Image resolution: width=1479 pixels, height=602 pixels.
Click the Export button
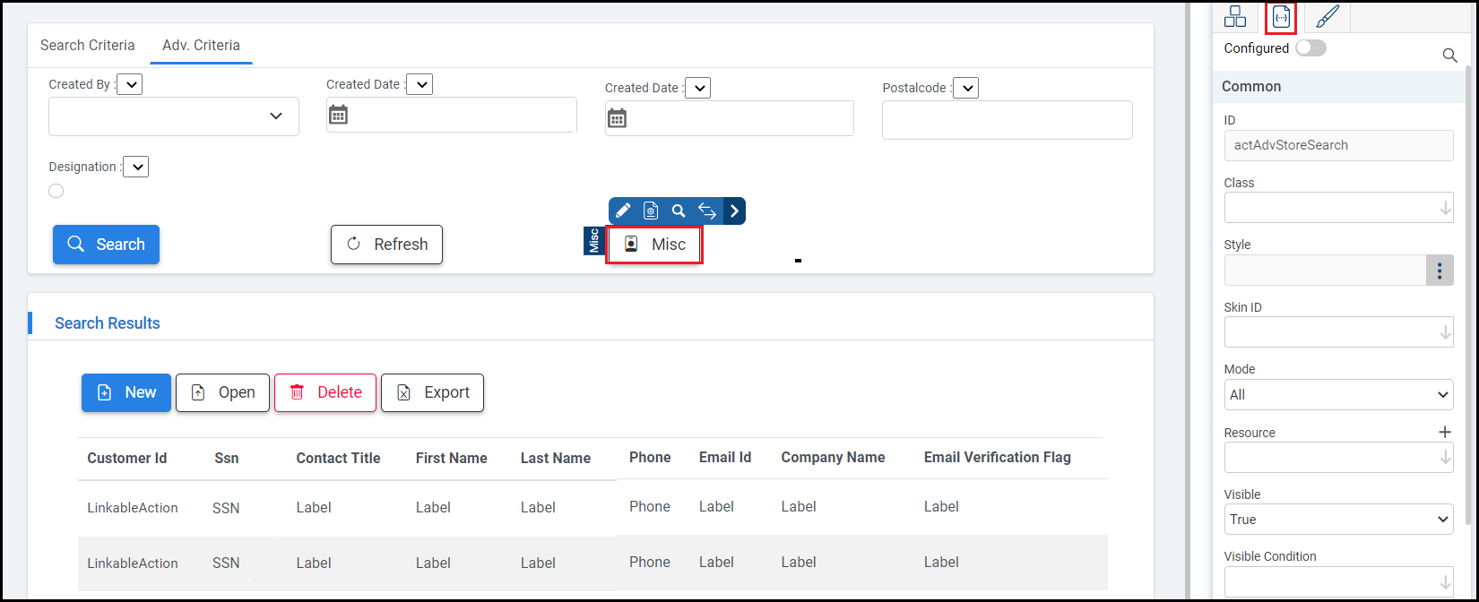point(432,392)
